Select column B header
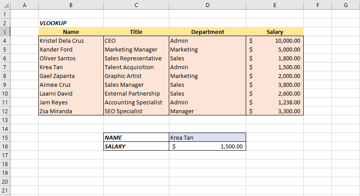The image size is (360, 196). (x=71, y=5)
